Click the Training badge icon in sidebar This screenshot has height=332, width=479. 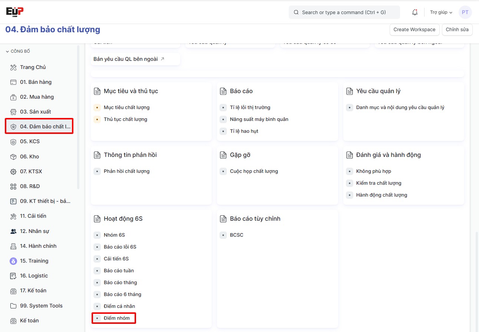click(13, 261)
